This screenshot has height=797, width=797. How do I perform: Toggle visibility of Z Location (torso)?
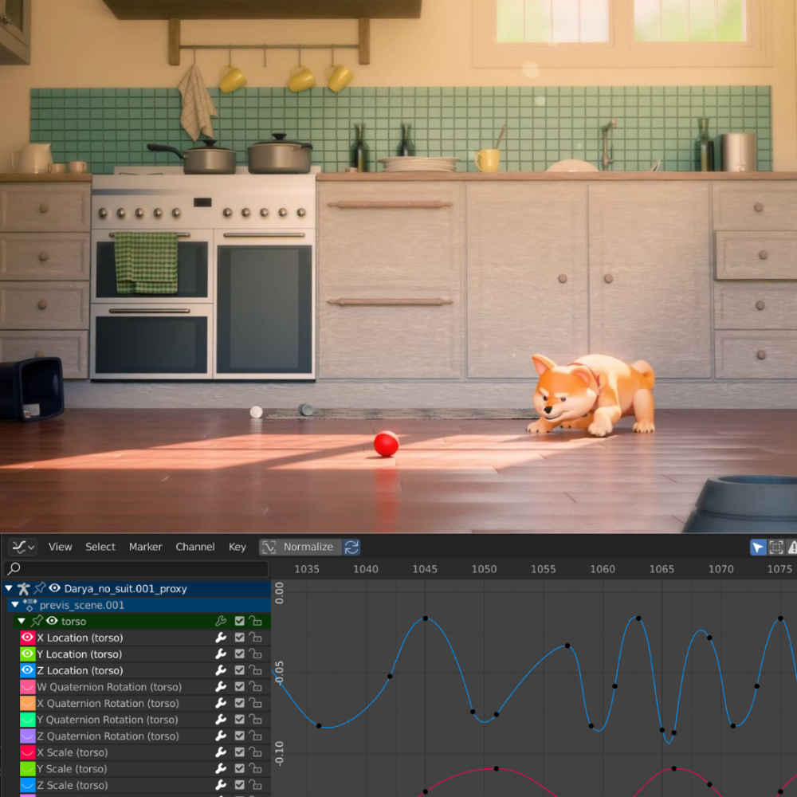point(27,670)
